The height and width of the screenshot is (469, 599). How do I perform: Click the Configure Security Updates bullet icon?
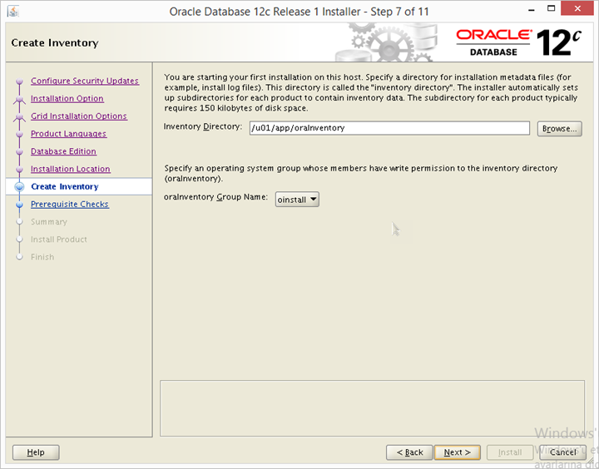(x=19, y=81)
